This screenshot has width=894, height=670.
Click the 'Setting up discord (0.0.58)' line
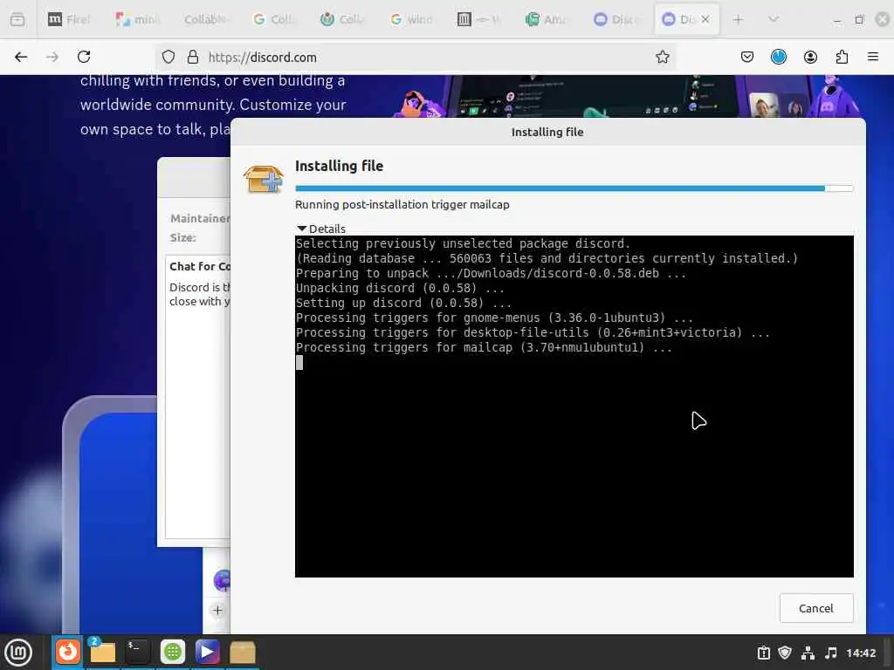[x=403, y=303]
